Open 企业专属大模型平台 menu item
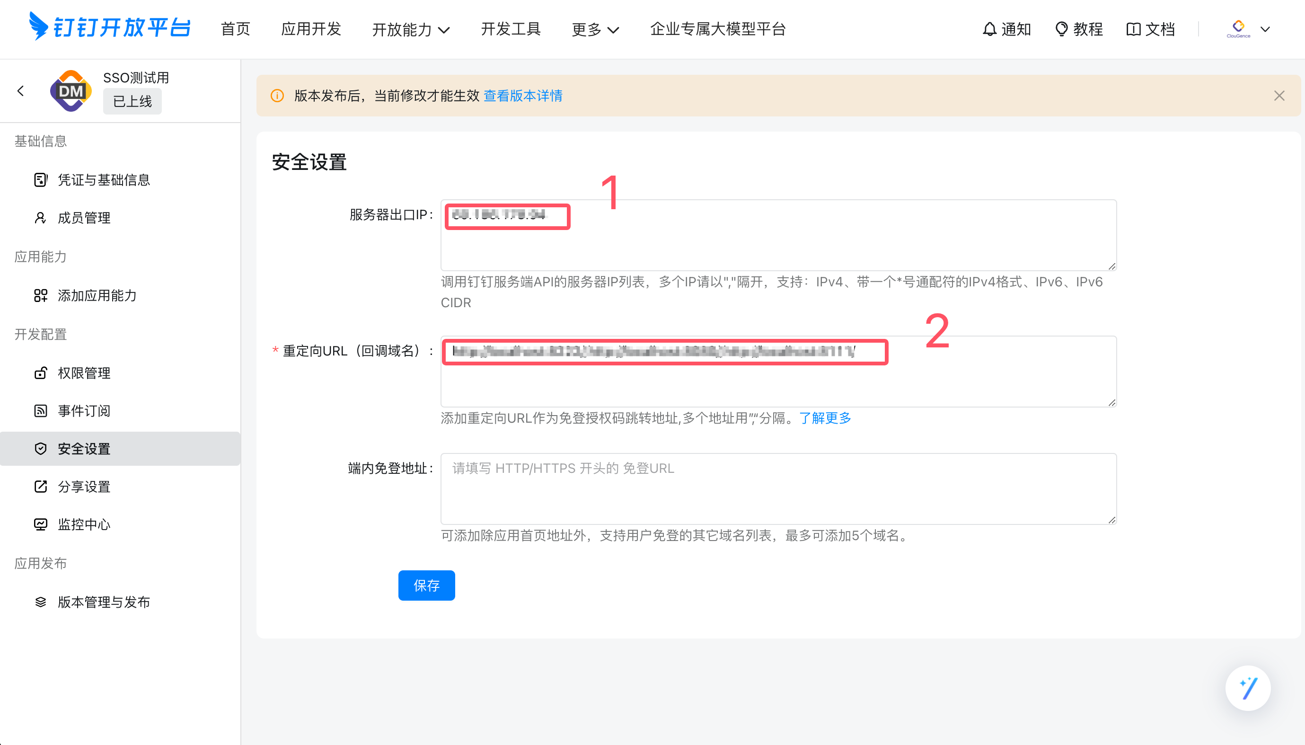Image resolution: width=1305 pixels, height=745 pixels. [x=717, y=29]
